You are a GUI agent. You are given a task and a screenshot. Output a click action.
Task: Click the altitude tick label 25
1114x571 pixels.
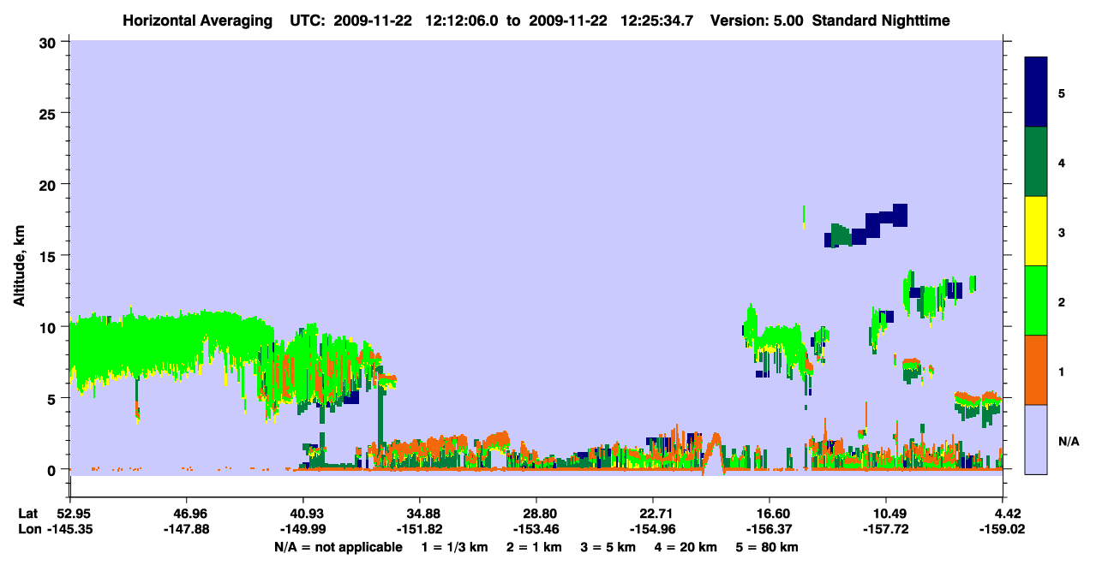coord(49,113)
